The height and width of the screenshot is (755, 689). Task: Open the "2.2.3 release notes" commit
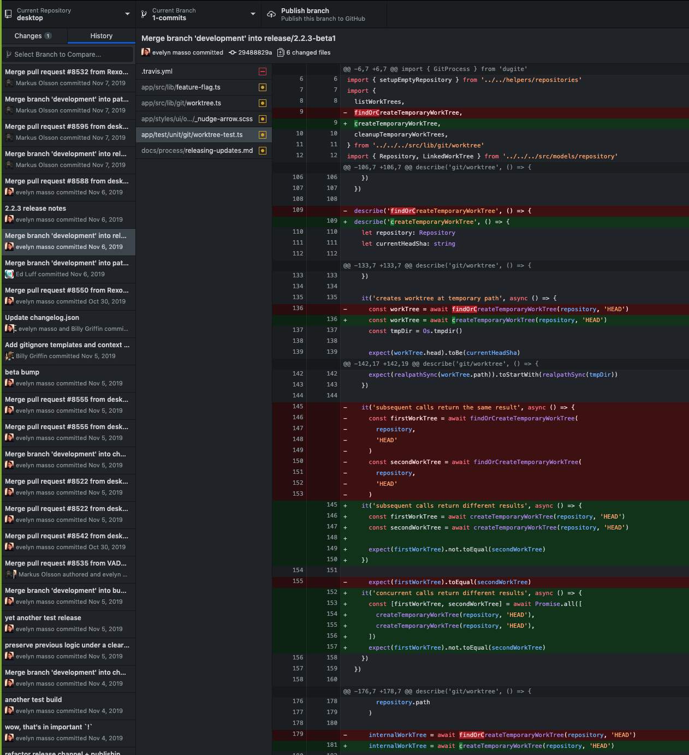click(x=68, y=214)
